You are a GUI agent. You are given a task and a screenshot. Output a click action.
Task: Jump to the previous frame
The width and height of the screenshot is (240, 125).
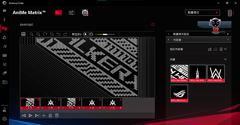tap(24, 116)
